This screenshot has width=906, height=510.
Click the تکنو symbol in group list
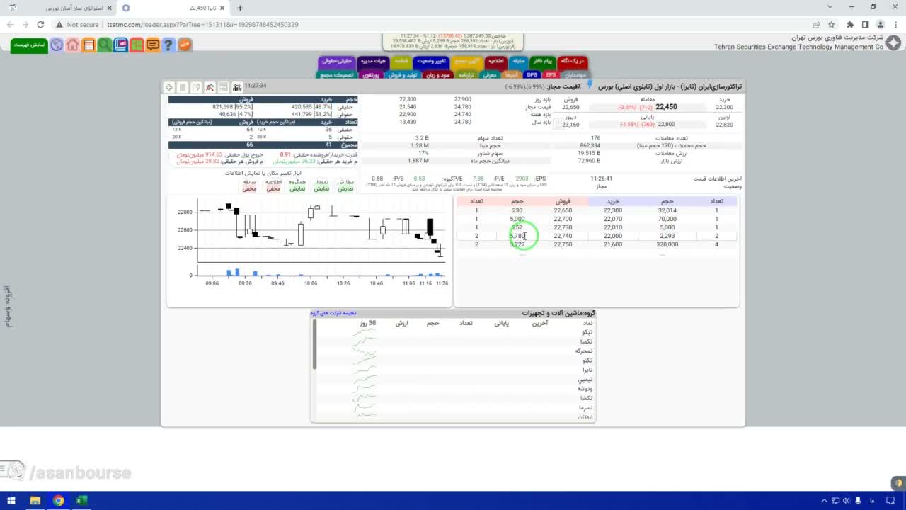click(x=587, y=361)
